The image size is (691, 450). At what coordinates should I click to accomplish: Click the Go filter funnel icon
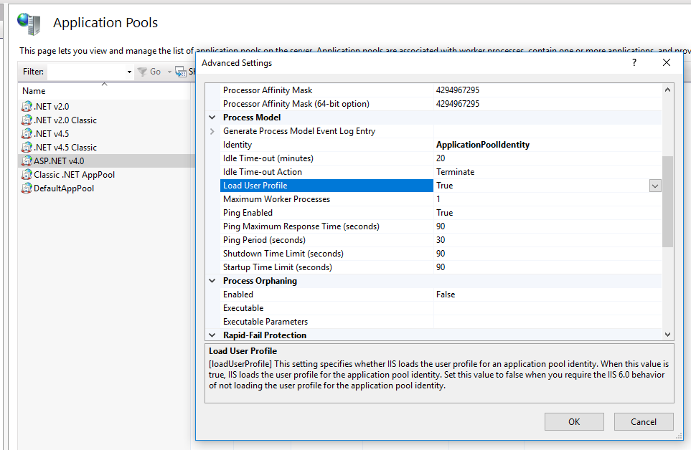click(142, 71)
